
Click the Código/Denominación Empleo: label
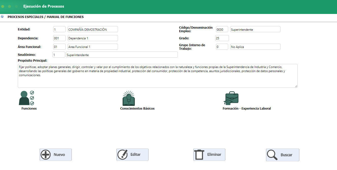coord(196,29)
